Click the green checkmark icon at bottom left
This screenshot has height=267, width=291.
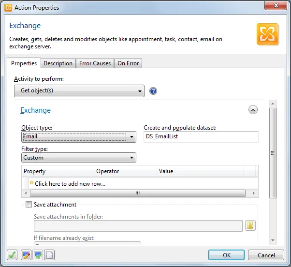(x=12, y=255)
